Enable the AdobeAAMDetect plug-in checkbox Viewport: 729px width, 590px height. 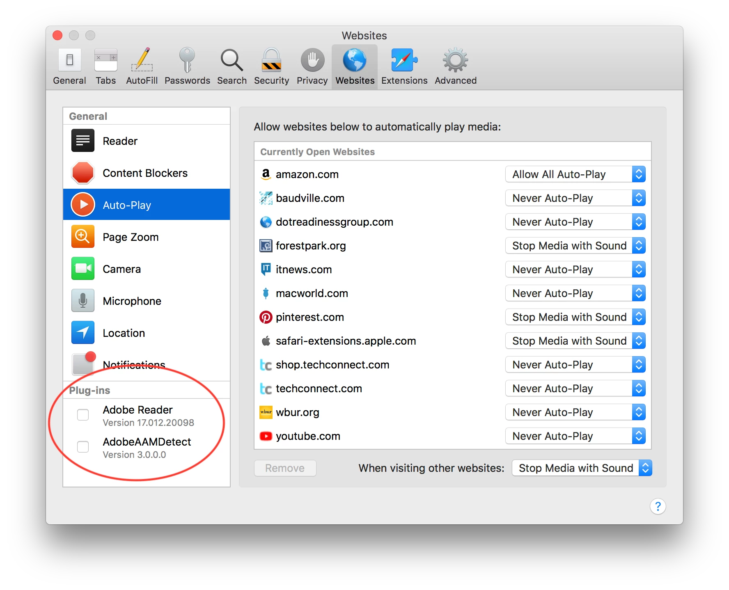pyautogui.click(x=83, y=447)
